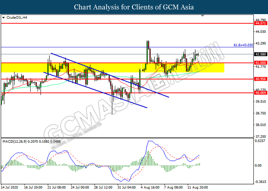268x191 pixels.
Task: Open the CrudeOIL,H4 symbol dropdown arrow
Action: pos(3,18)
